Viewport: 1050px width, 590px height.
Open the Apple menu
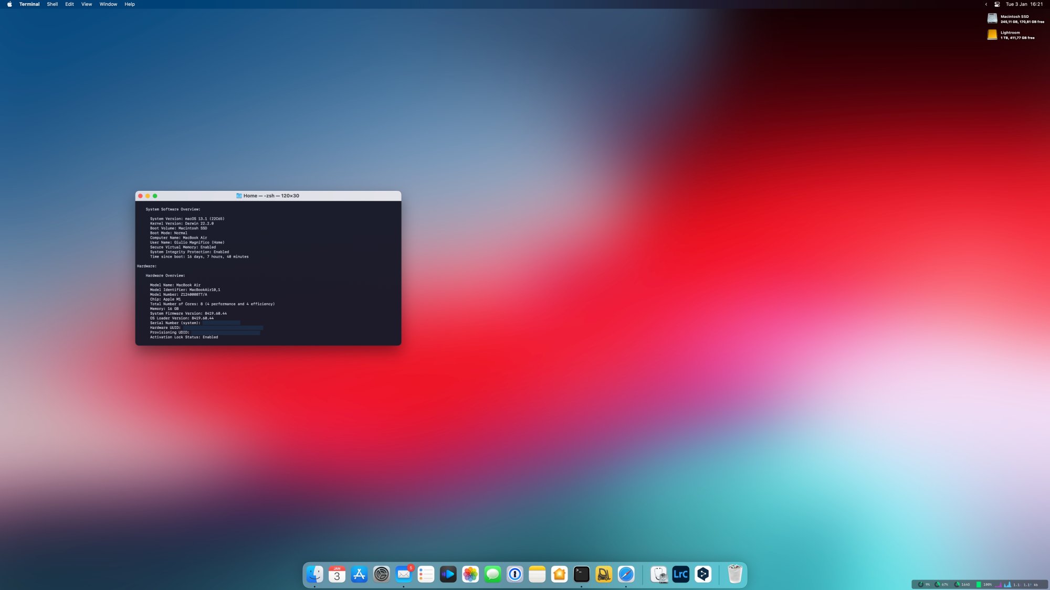(9, 4)
